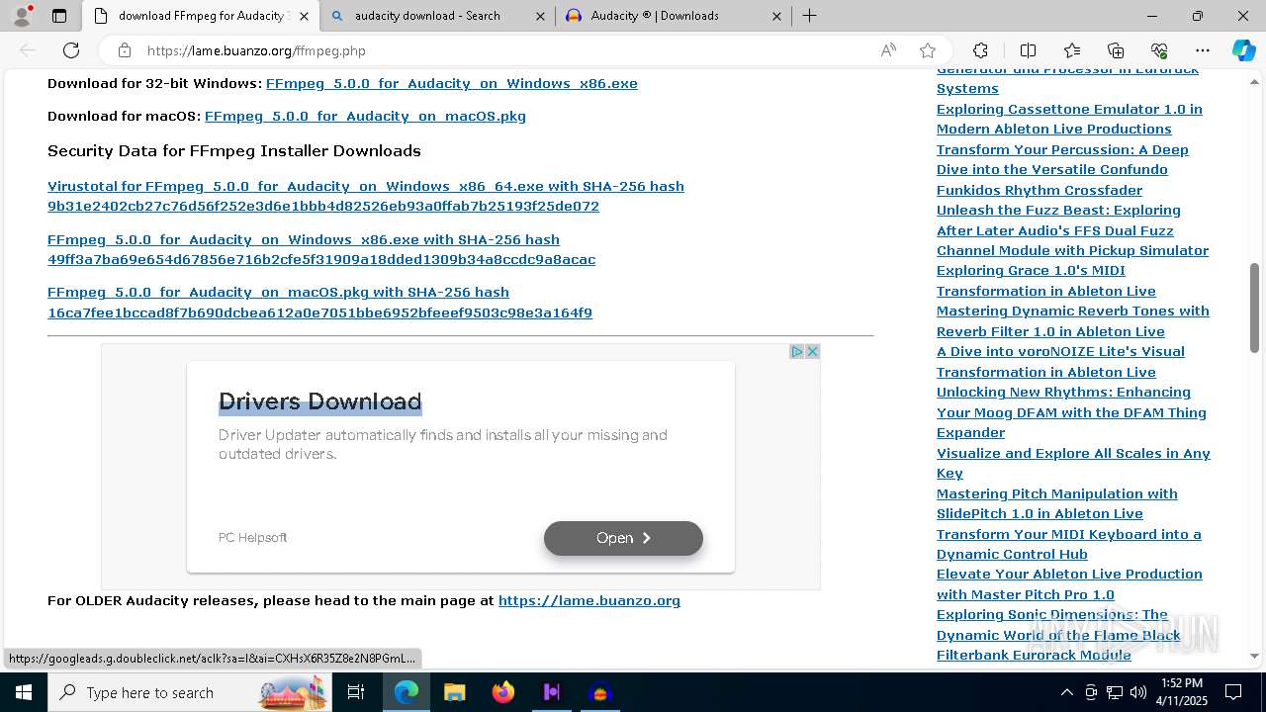Viewport: 1266px width, 712px height.
Task: Click Drivers Download ad headline
Action: [x=319, y=401]
